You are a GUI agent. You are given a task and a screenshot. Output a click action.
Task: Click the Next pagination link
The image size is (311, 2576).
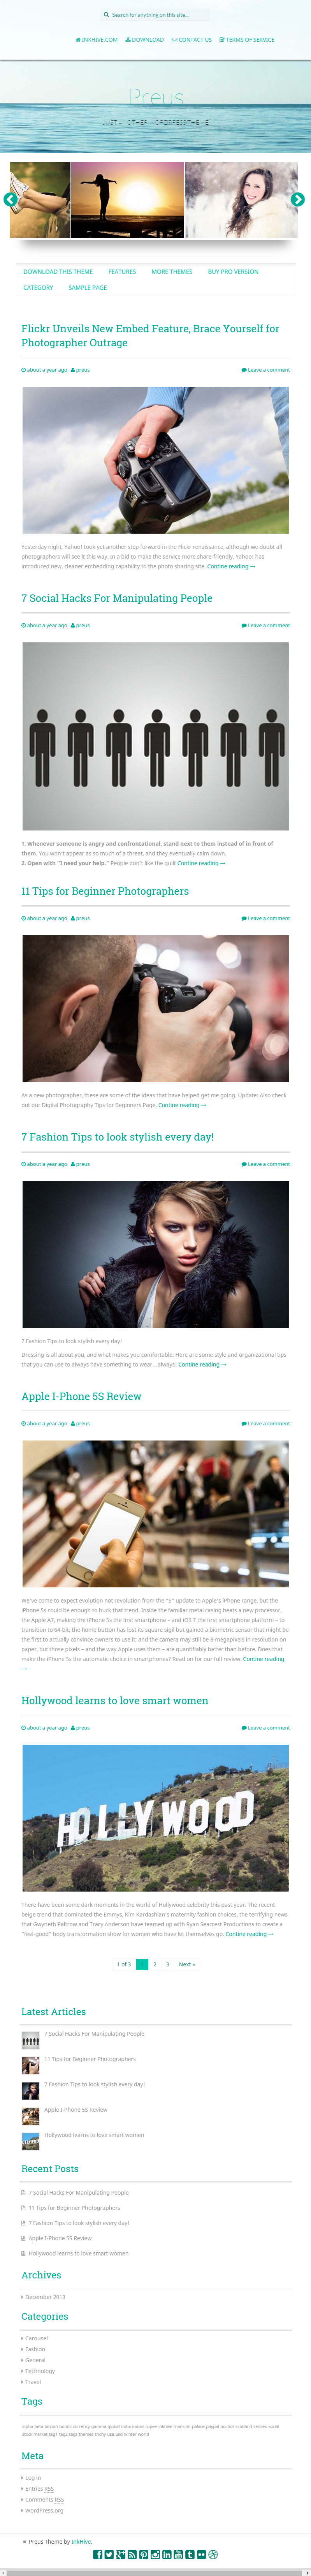coord(186,1964)
